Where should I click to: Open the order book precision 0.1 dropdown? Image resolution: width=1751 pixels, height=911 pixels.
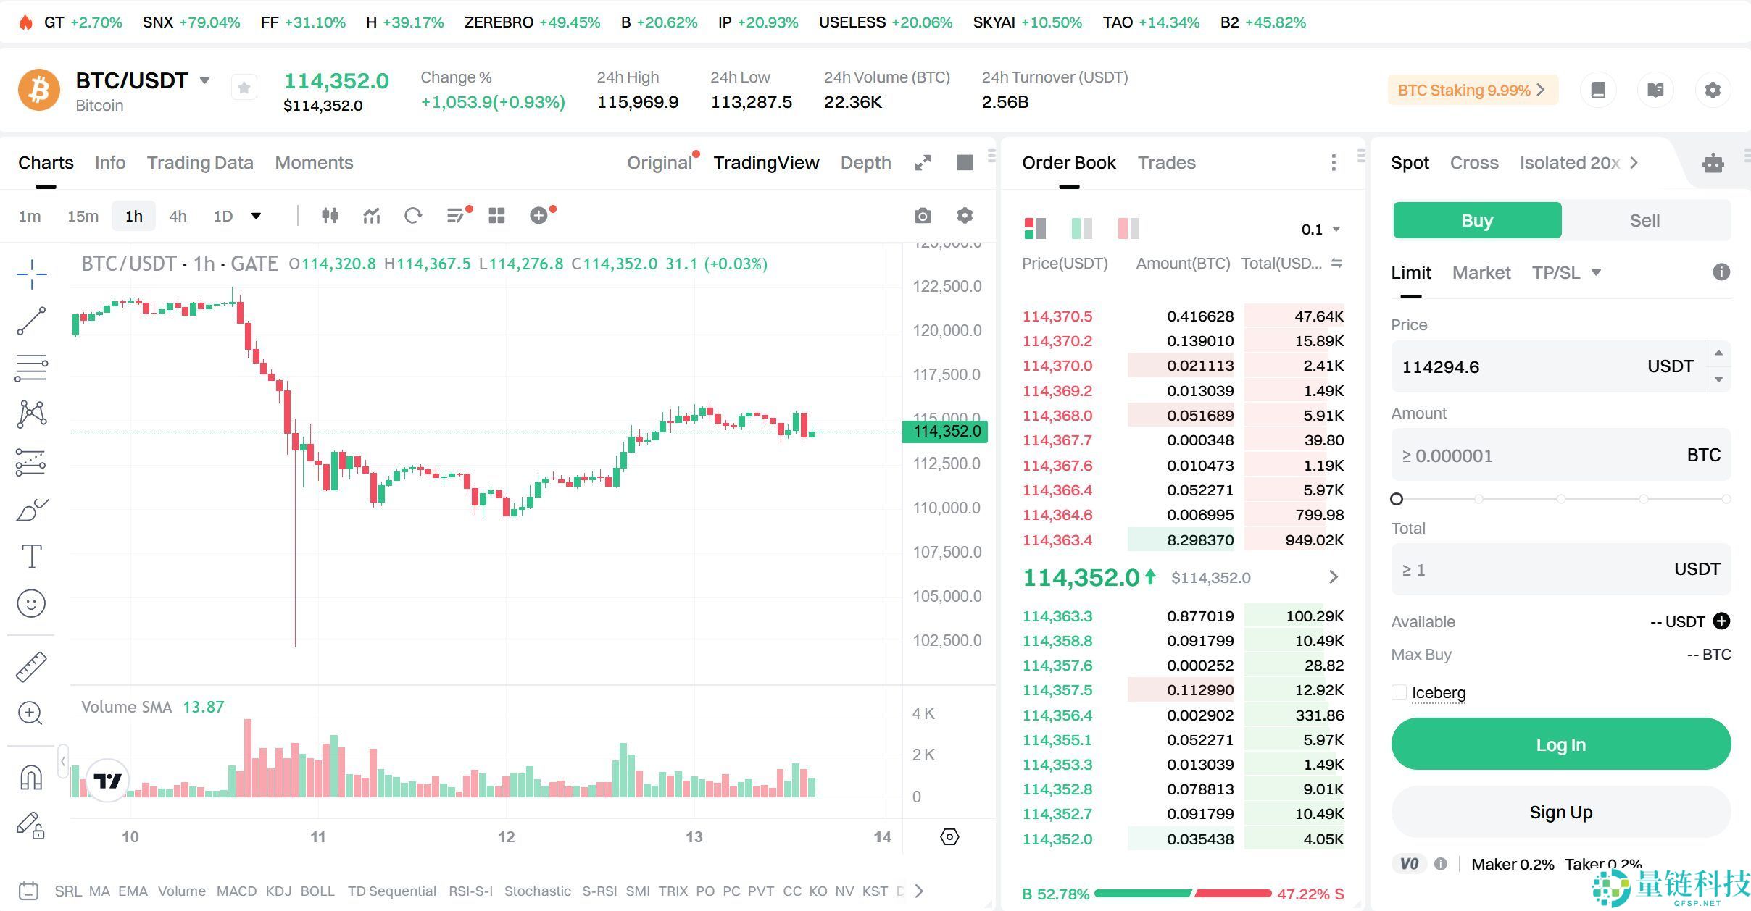pos(1320,229)
